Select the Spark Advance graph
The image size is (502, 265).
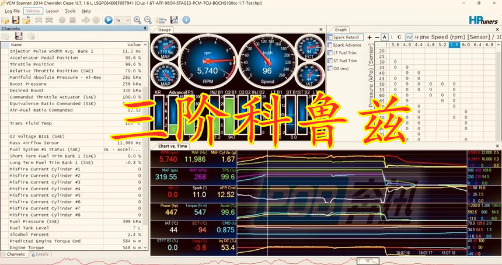pyautogui.click(x=344, y=45)
